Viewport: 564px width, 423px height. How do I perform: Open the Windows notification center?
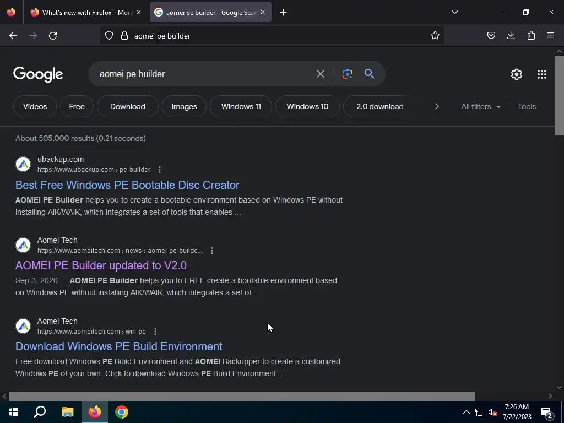[x=547, y=412]
